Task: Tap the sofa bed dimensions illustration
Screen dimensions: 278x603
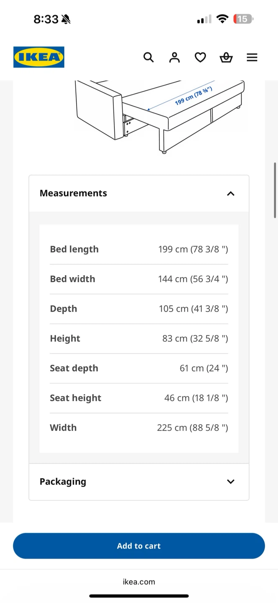Action: [160, 117]
